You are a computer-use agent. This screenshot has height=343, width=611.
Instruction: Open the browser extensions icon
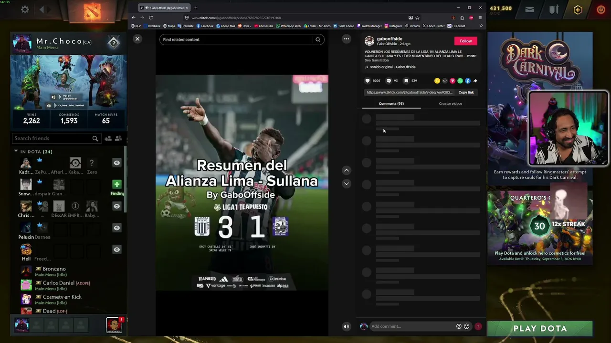462,18
